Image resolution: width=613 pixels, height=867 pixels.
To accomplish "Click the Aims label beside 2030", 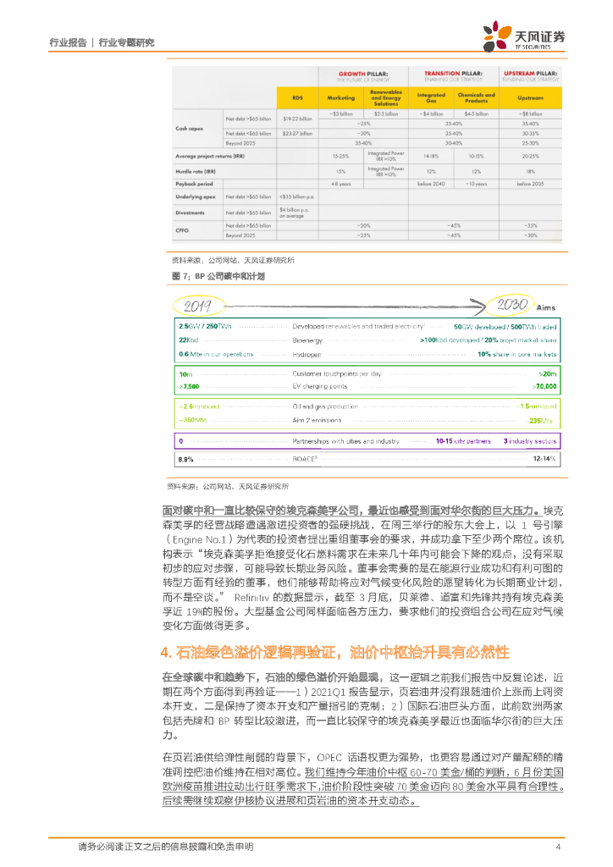I will point(545,307).
